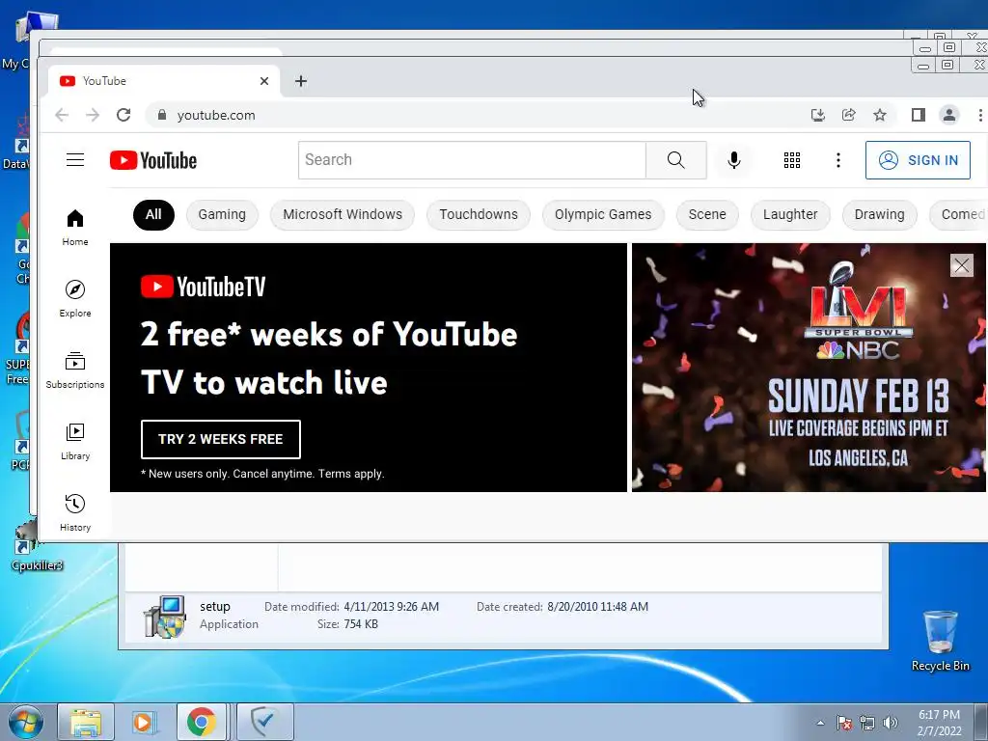This screenshot has width=988, height=741.
Task: Open Windows Media Player from taskbar
Action: point(145,722)
